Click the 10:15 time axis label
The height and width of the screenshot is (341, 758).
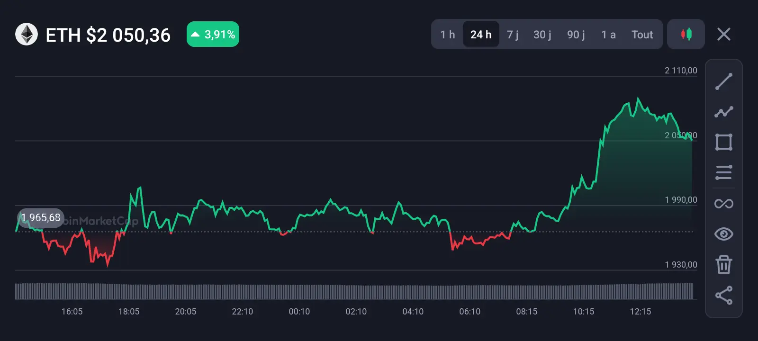click(584, 312)
